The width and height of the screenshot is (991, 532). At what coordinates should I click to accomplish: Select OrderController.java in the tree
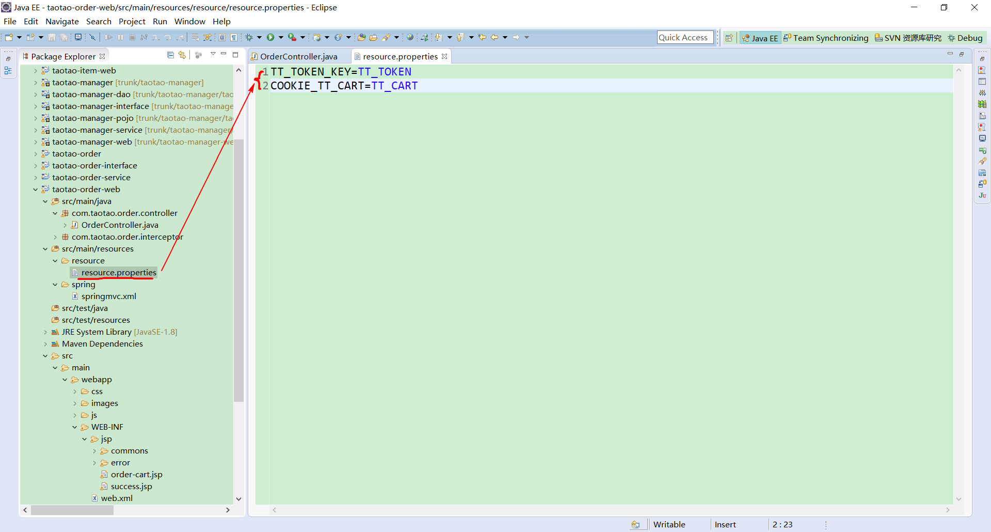pos(119,225)
